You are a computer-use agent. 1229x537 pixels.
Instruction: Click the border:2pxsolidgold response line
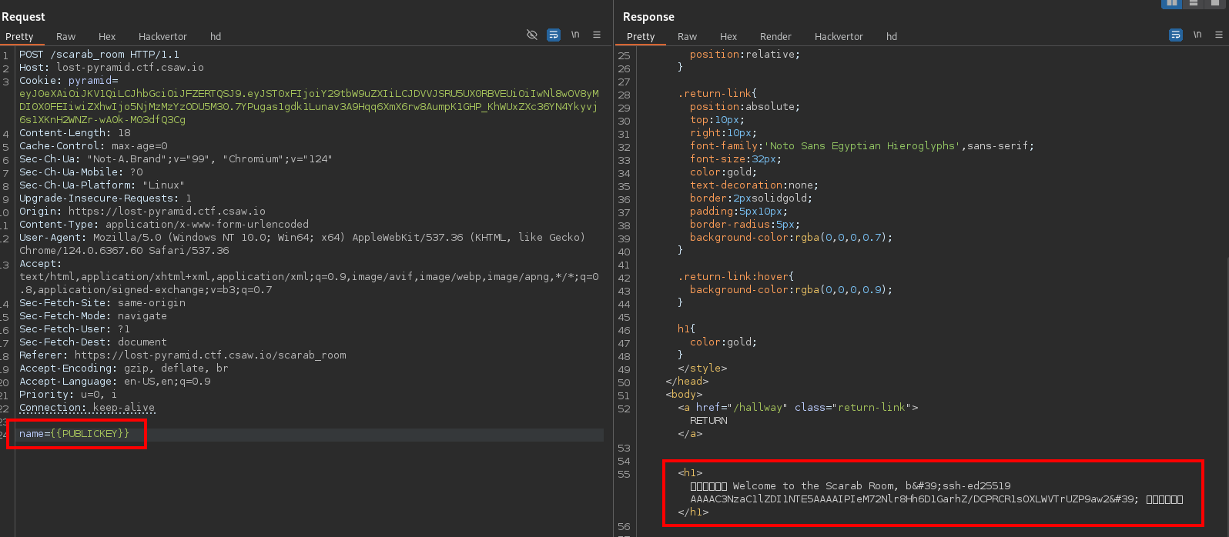[x=751, y=198]
